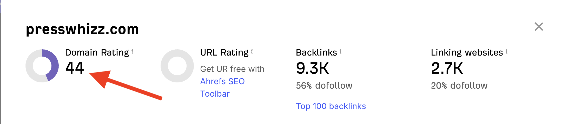Click the purple Domain Rating donut chart
Viewport: 568px width, 124px height.
coord(42,66)
